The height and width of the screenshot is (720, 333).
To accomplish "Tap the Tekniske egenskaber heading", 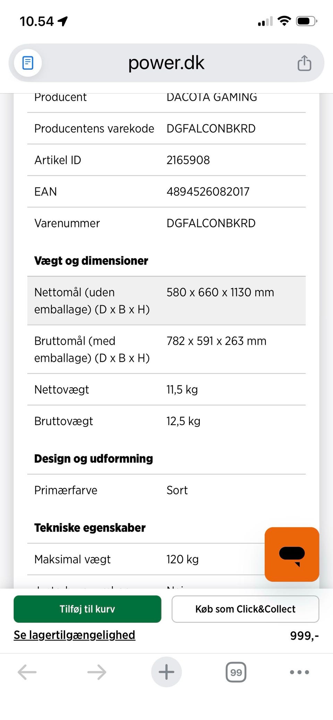I will [x=90, y=528].
